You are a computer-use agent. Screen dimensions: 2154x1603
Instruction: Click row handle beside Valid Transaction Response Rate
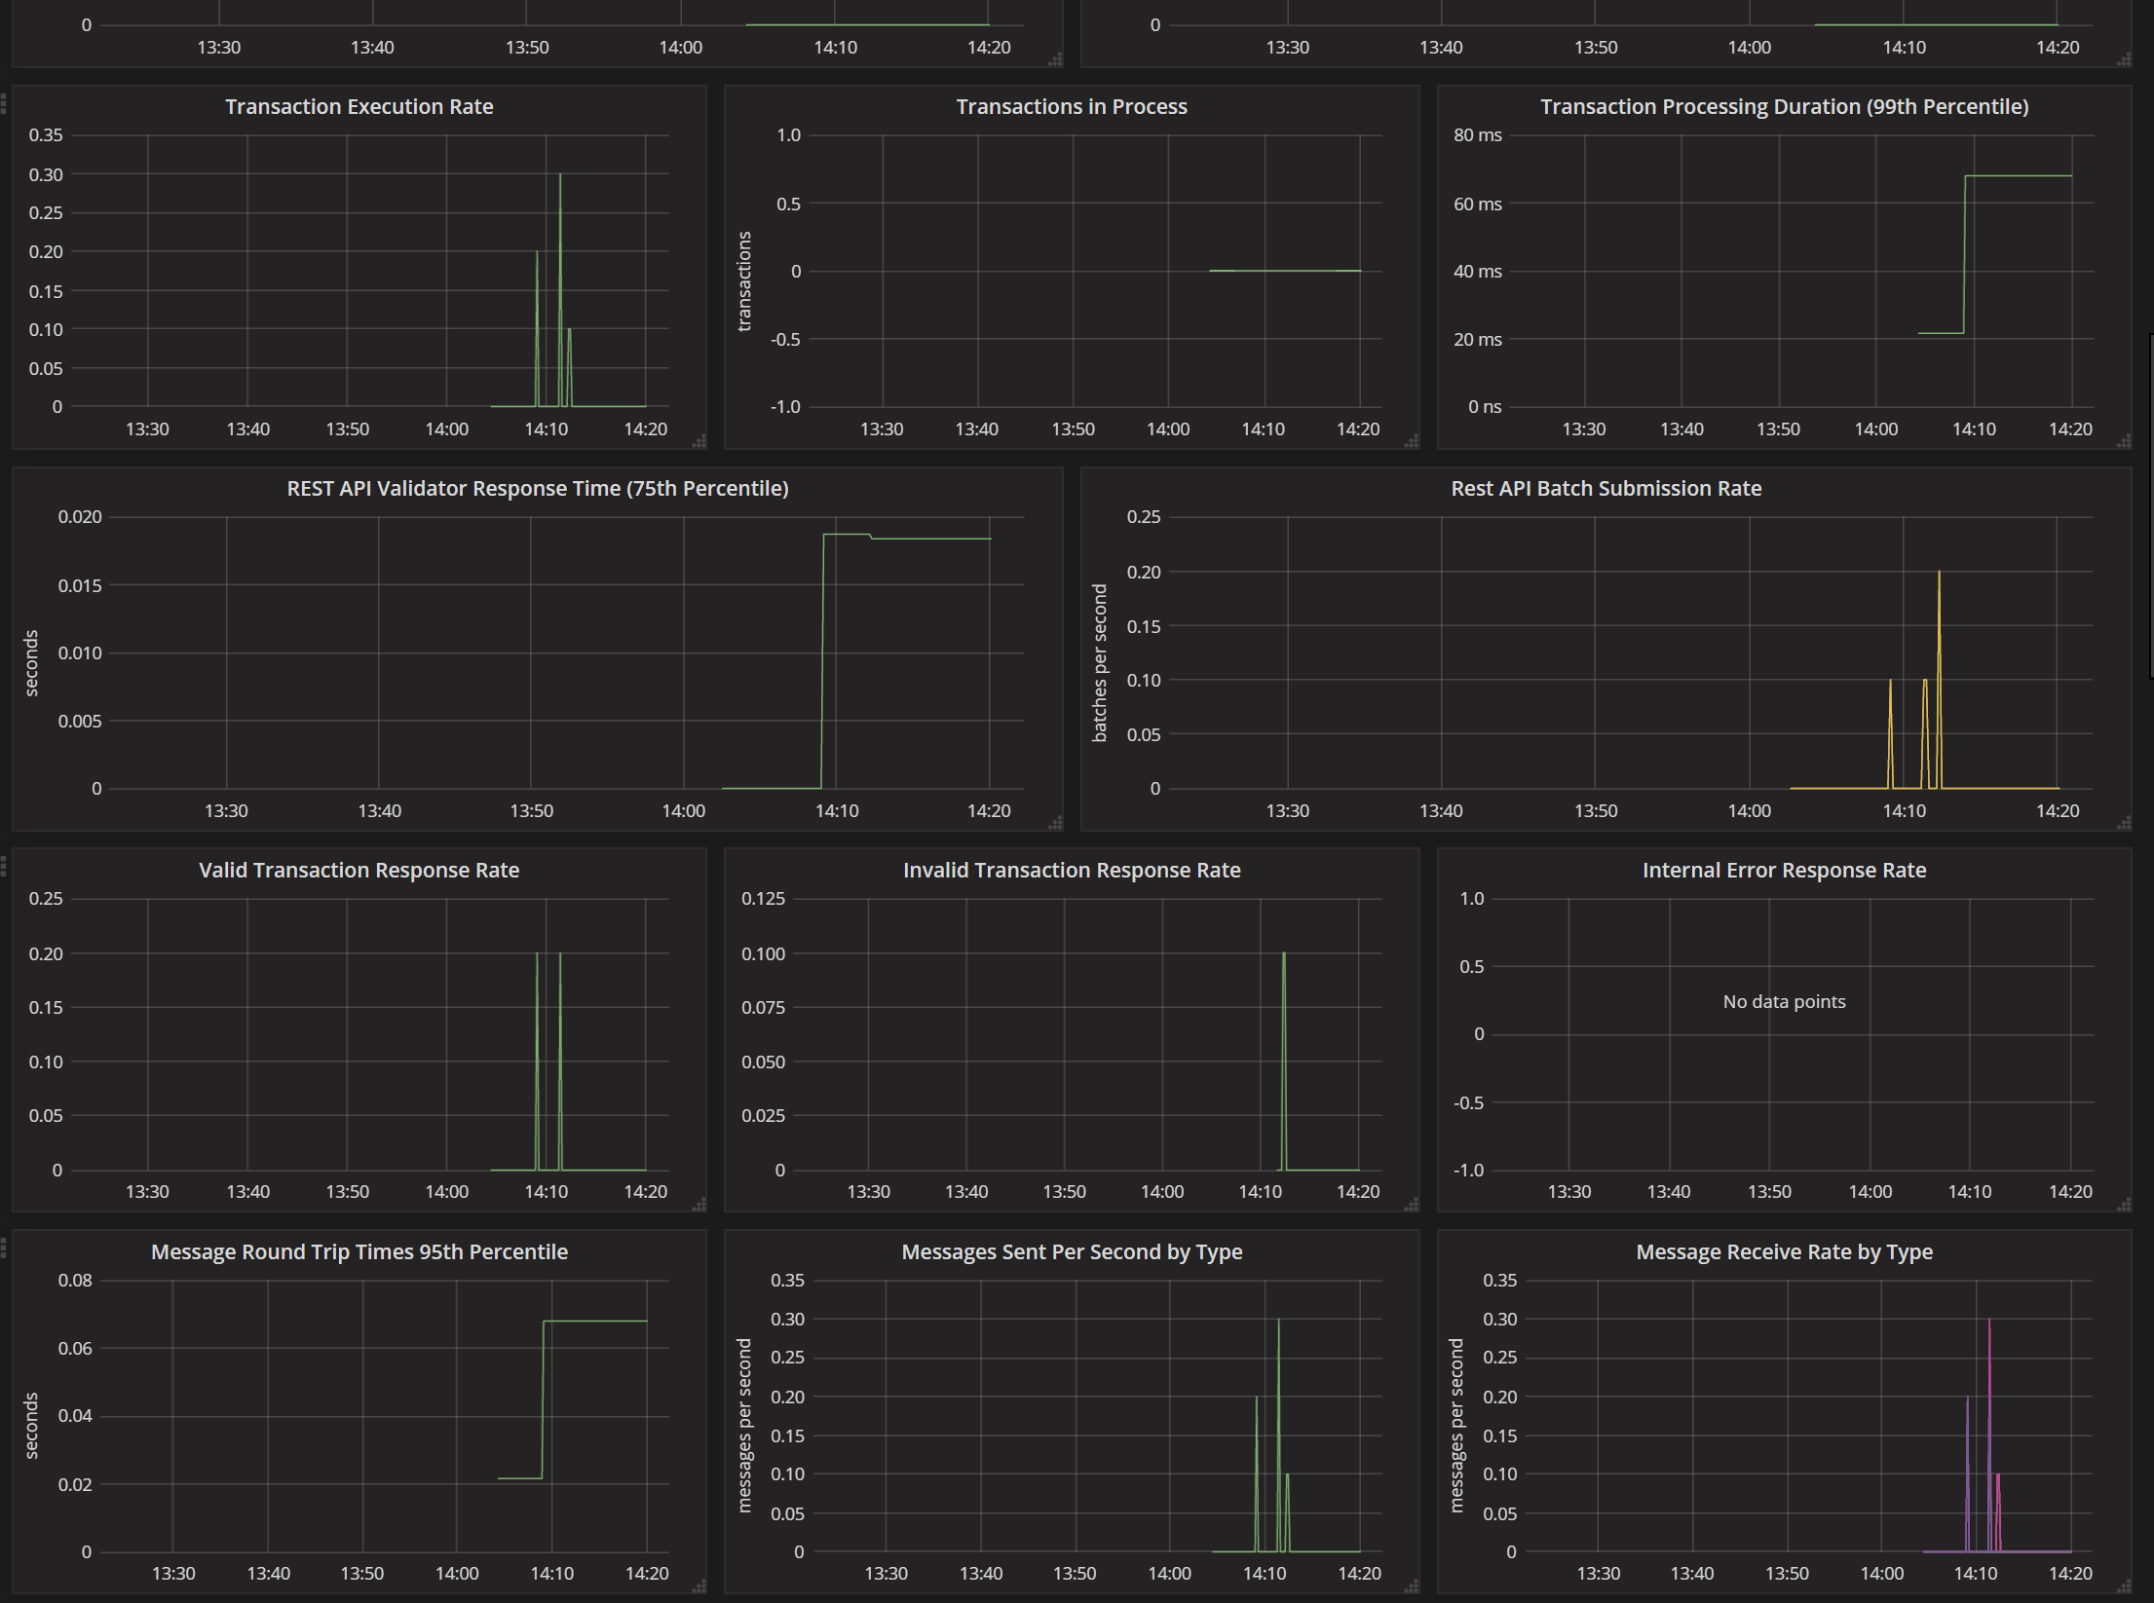tap(4, 865)
